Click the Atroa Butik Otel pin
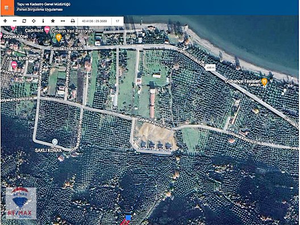The height and width of the screenshot is (225, 300). coord(14,65)
